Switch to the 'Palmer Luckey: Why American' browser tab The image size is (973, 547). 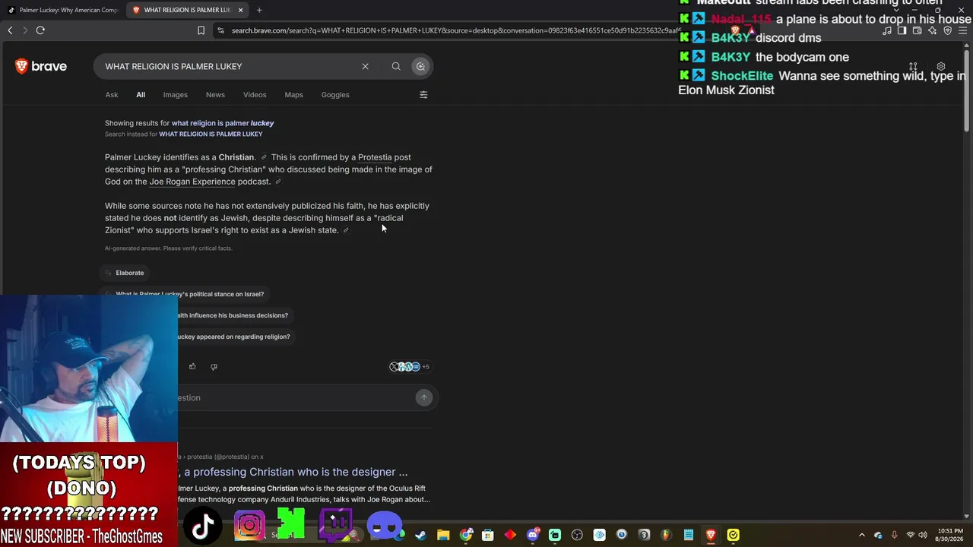[x=62, y=10]
